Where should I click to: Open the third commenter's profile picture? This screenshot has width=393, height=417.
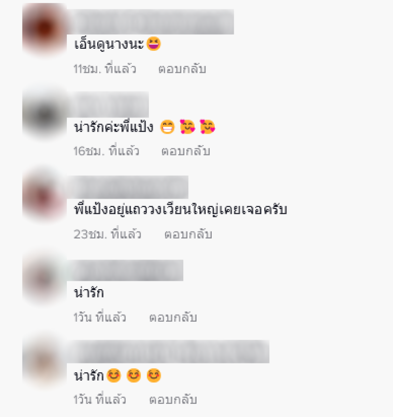click(x=45, y=197)
